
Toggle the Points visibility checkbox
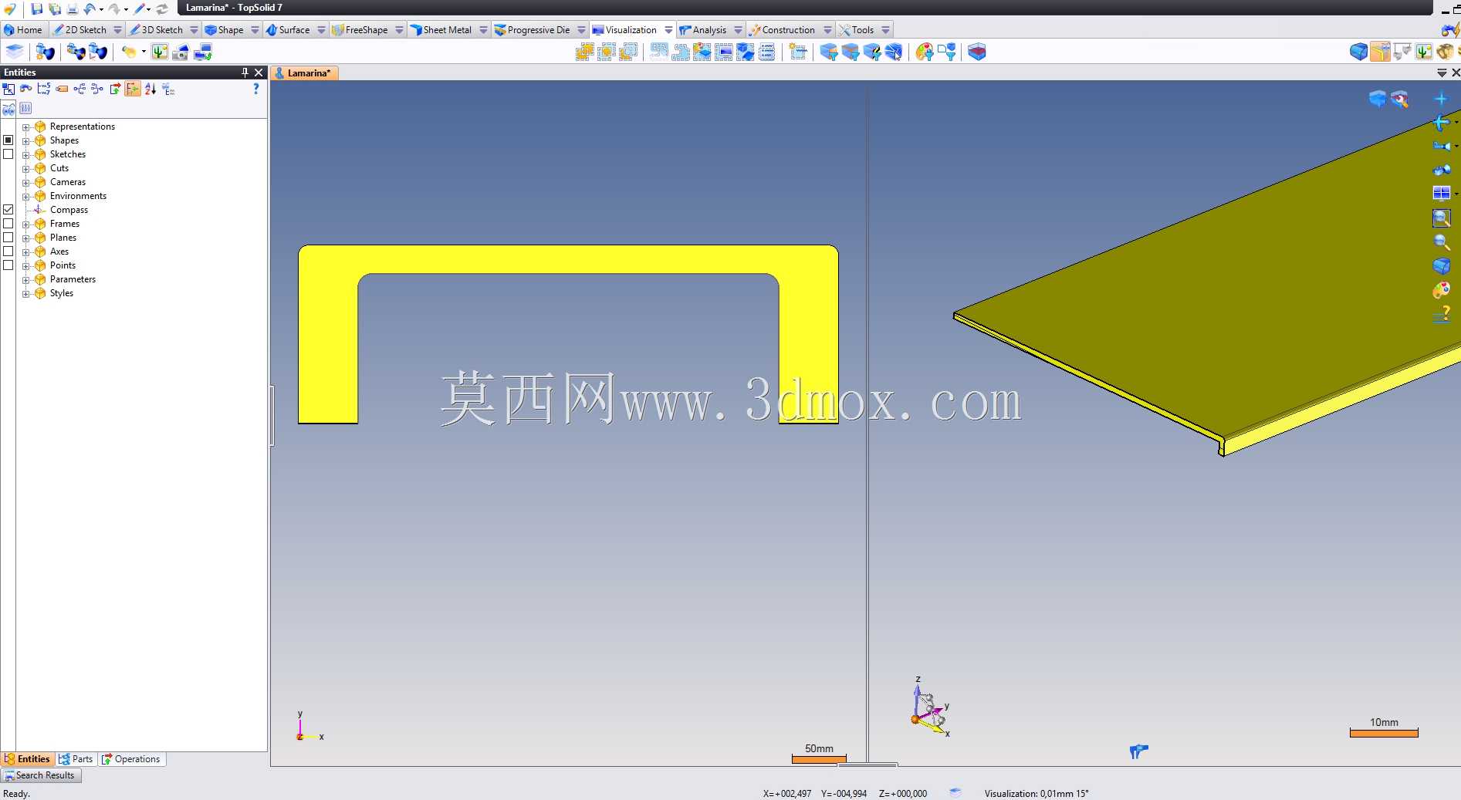[8, 265]
